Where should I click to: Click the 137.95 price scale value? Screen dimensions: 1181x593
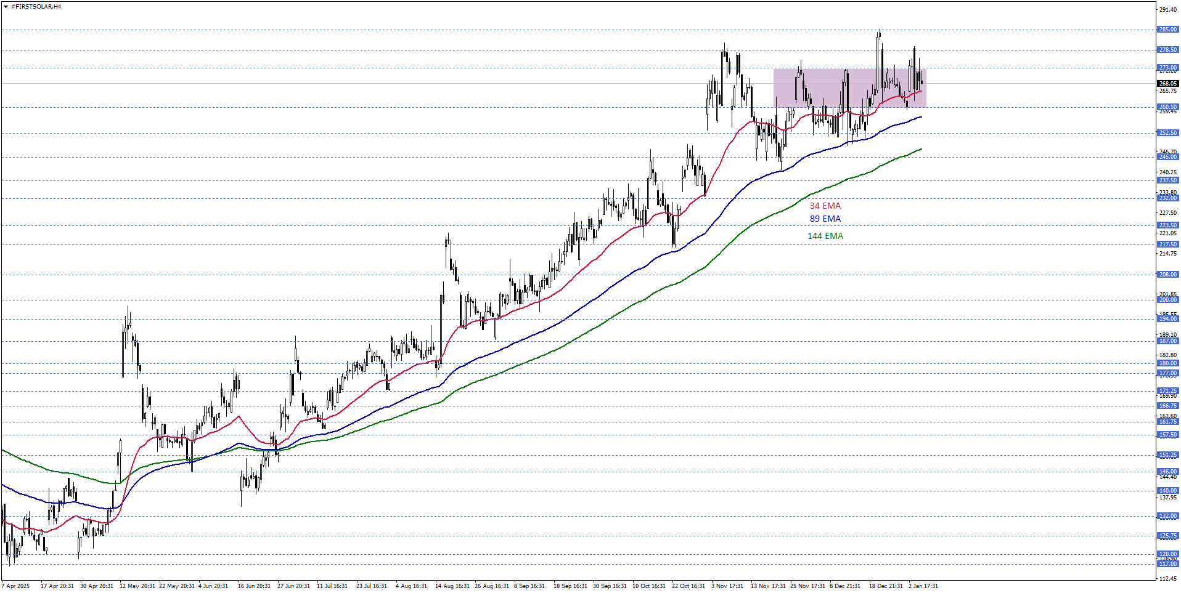[1168, 498]
